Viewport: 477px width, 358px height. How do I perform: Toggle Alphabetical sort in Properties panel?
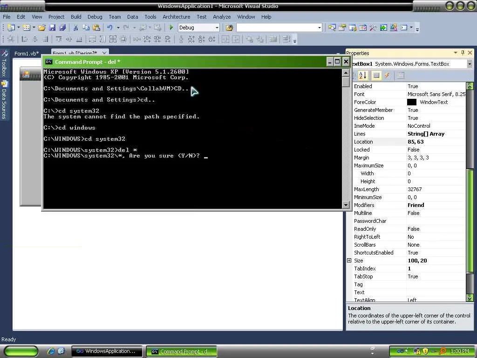(363, 75)
